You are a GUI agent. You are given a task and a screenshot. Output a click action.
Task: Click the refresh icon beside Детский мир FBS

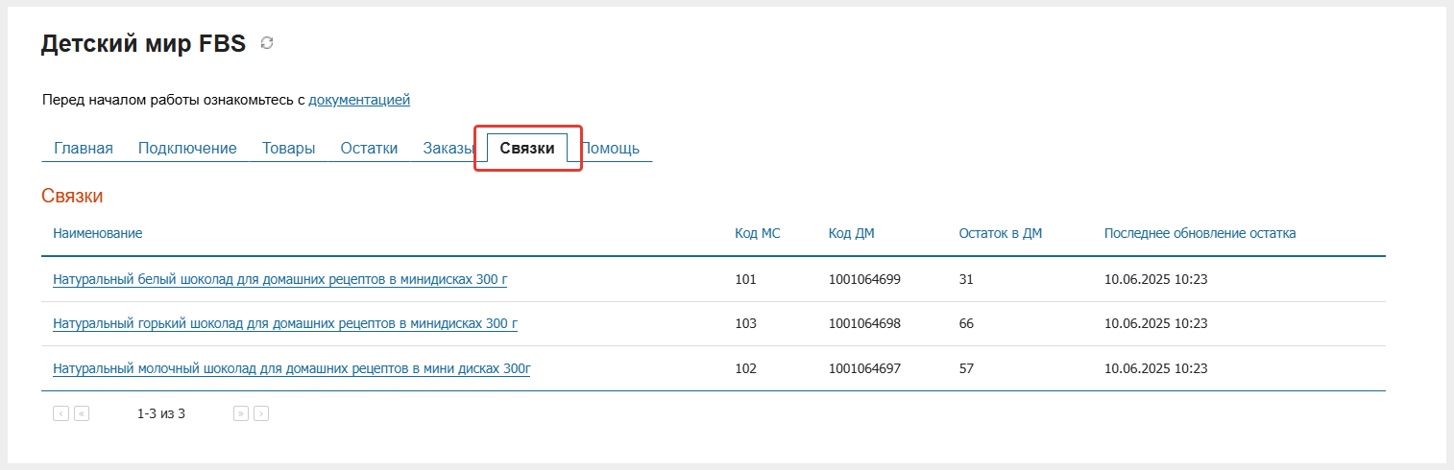267,43
